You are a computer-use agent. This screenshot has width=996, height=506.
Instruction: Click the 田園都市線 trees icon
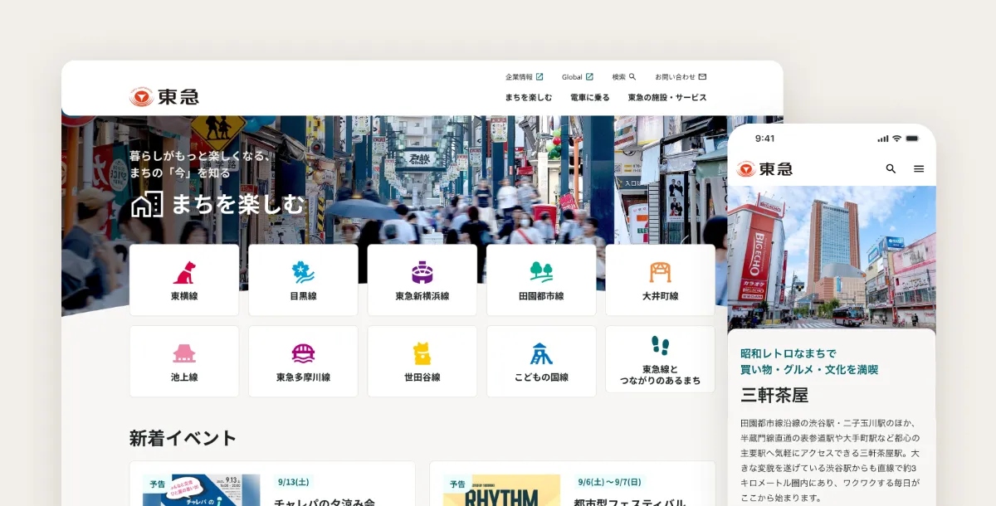[x=541, y=272]
